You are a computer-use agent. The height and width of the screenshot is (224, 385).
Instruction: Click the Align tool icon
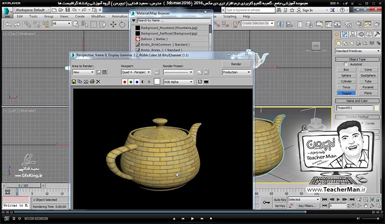[290, 24]
